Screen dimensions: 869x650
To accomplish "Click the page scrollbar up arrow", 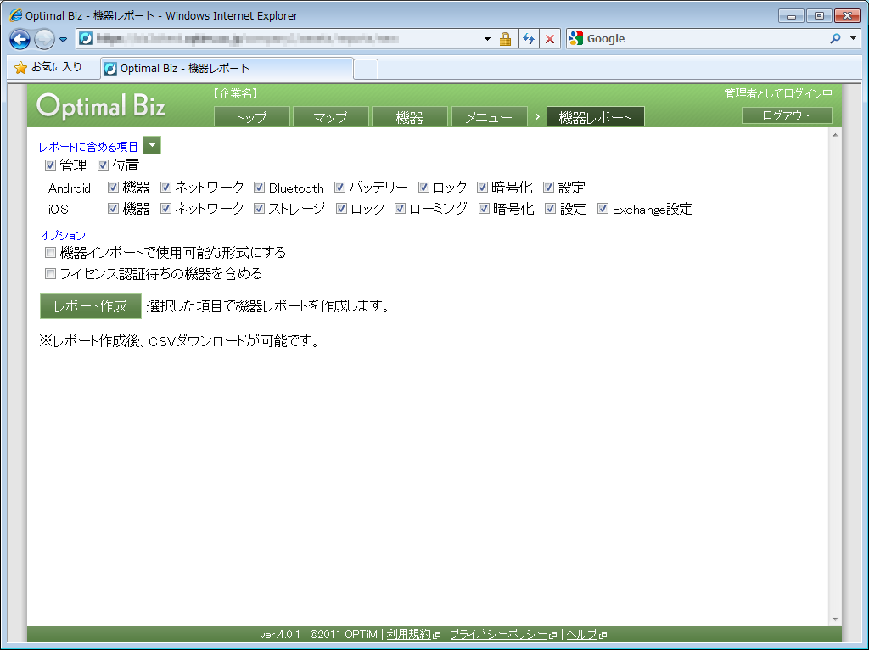I will pos(835,135).
